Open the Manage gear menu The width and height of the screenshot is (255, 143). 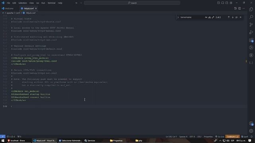click(251, 131)
